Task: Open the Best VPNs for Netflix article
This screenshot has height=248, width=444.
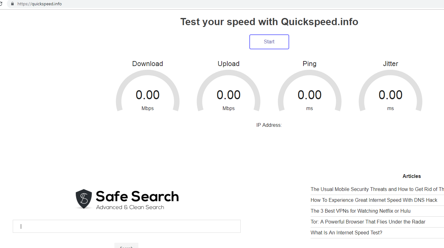Action: coord(360,211)
